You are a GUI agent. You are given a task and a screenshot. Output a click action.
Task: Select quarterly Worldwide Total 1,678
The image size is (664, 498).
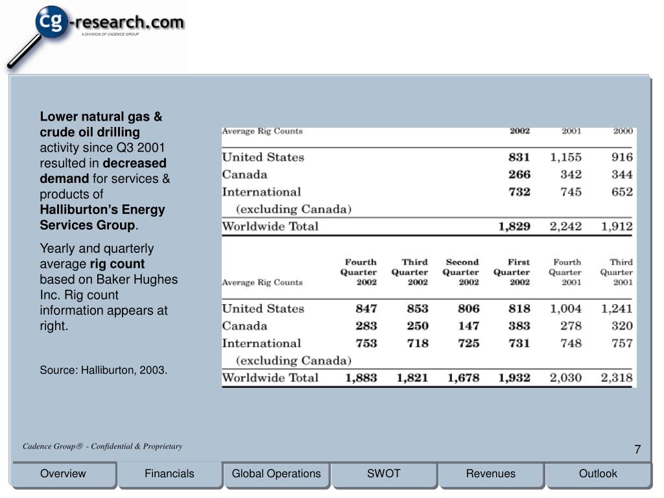(463, 378)
